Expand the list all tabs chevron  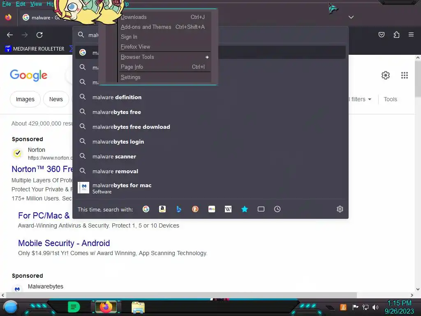coord(351,17)
